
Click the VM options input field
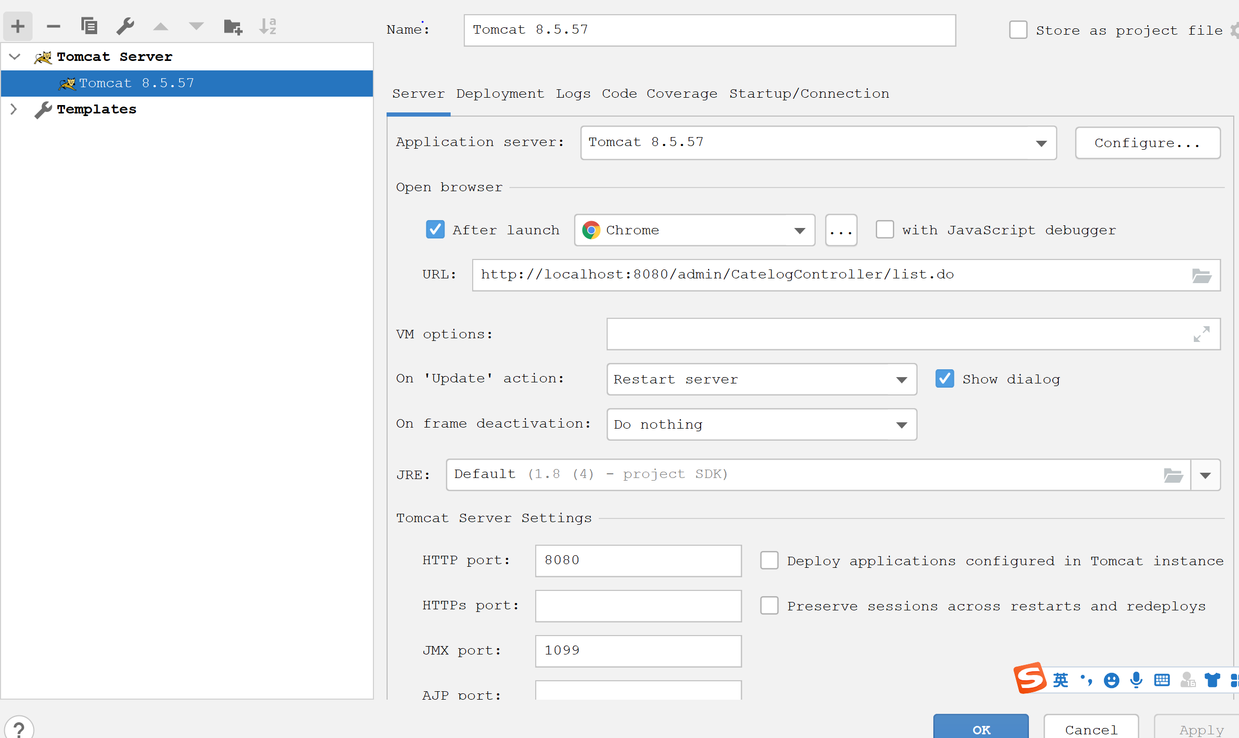[913, 334]
